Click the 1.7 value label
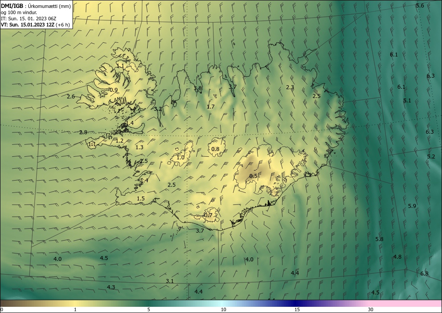 click(210, 107)
